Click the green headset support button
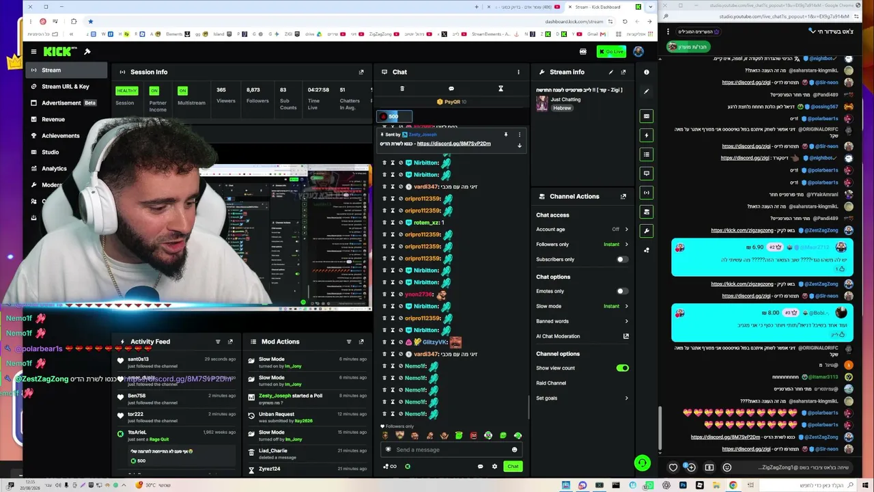 (x=642, y=463)
